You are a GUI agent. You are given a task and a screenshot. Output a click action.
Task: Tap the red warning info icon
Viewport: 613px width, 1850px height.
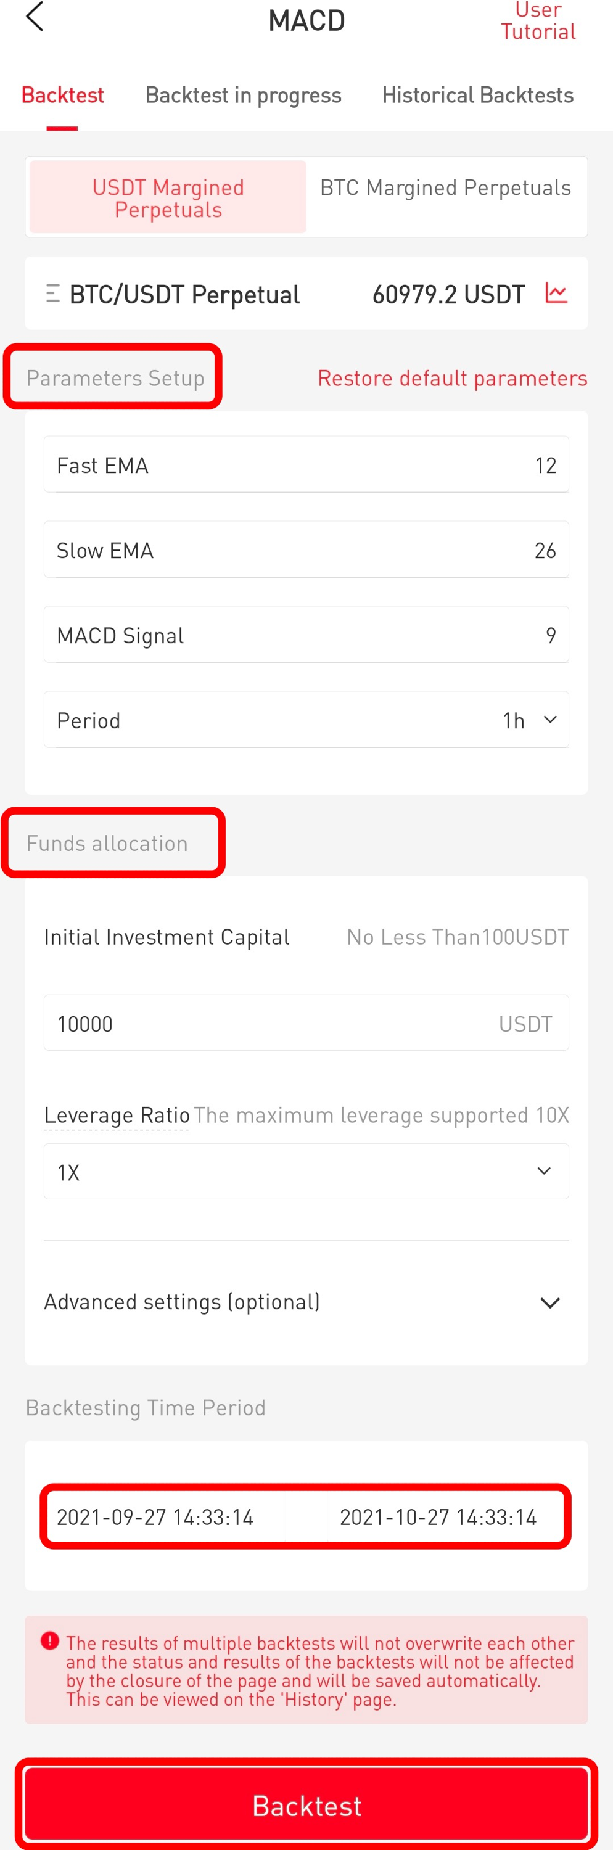pyautogui.click(x=49, y=1640)
